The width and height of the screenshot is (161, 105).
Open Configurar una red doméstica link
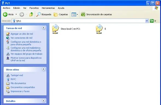pyautogui.click(x=26, y=43)
